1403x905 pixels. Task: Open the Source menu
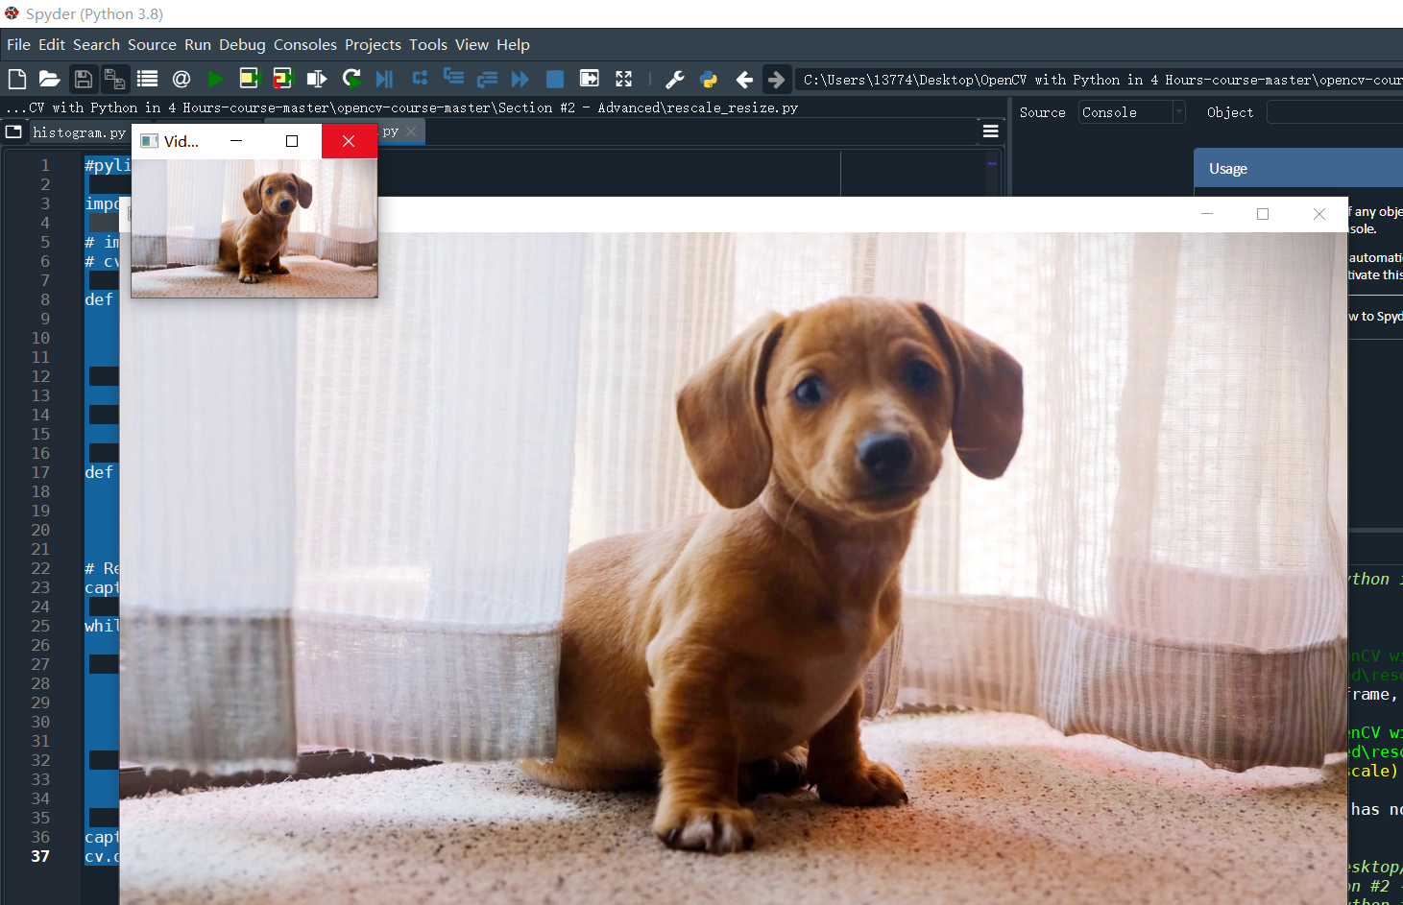152,44
